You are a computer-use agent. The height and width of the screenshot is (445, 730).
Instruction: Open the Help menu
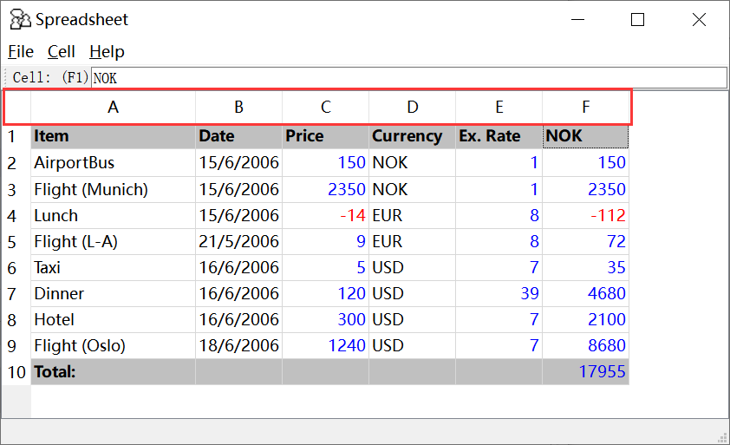(107, 52)
